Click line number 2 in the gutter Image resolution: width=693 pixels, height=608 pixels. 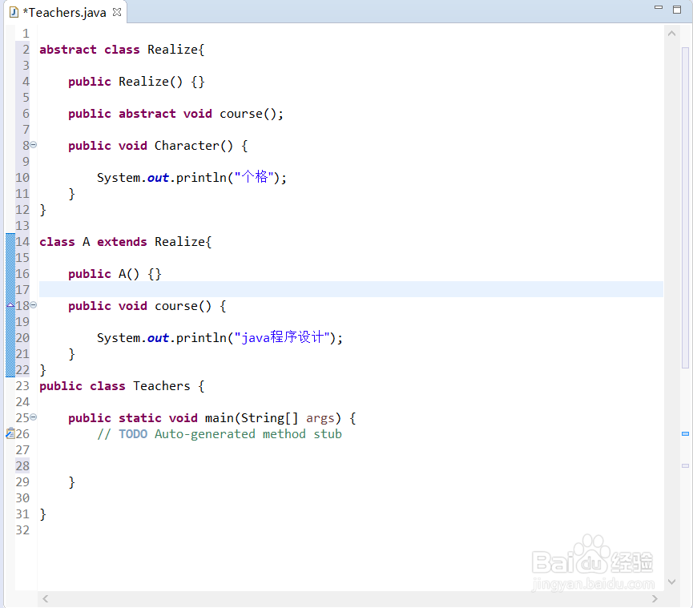(26, 50)
